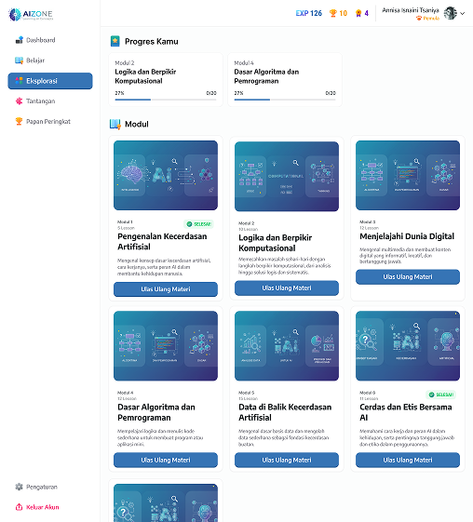Click the user avatar picture
Image resolution: width=473 pixels, height=522 pixels.
pyautogui.click(x=451, y=13)
